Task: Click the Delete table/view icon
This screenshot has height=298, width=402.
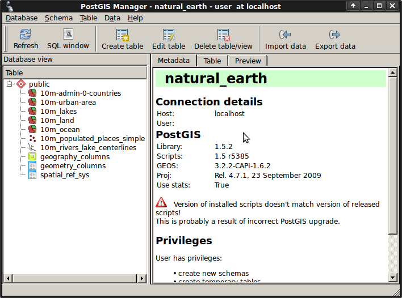Action: 223,35
